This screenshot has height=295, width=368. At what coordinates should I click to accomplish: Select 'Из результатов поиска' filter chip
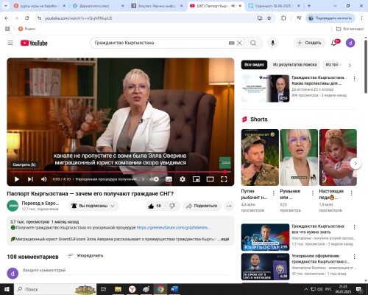pyautogui.click(x=294, y=65)
